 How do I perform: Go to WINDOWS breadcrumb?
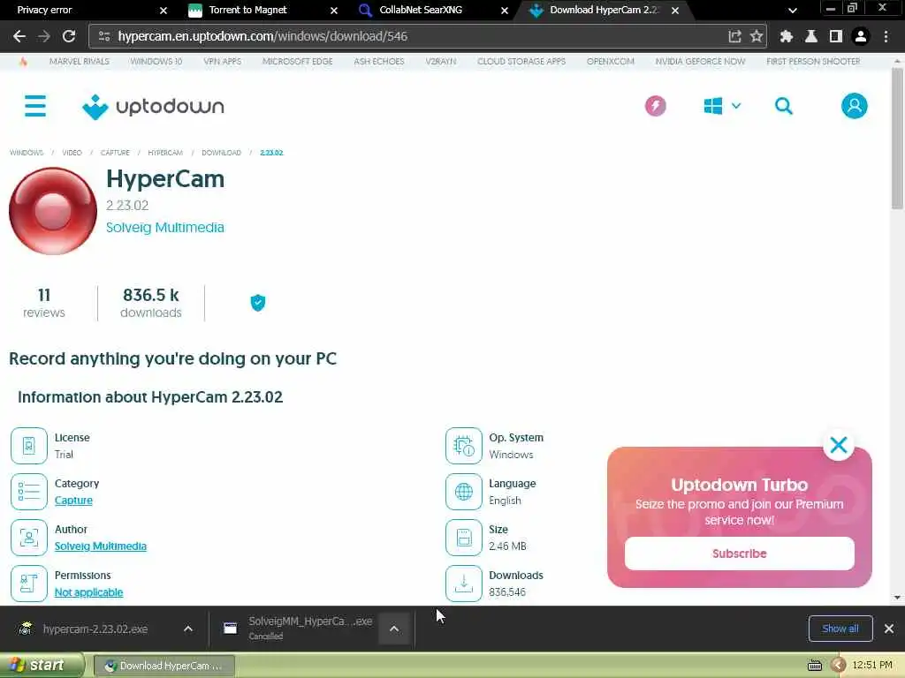[27, 153]
